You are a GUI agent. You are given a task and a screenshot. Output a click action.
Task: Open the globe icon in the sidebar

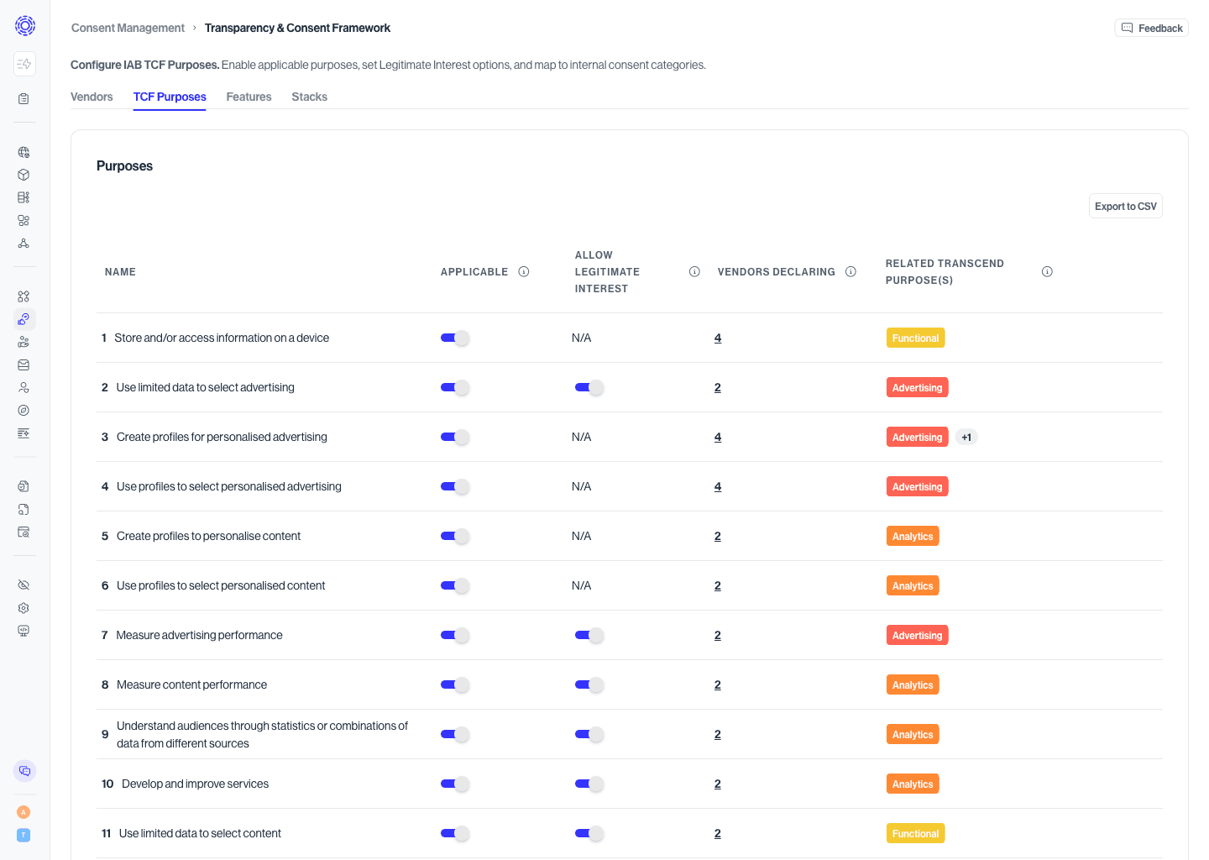coord(24,152)
